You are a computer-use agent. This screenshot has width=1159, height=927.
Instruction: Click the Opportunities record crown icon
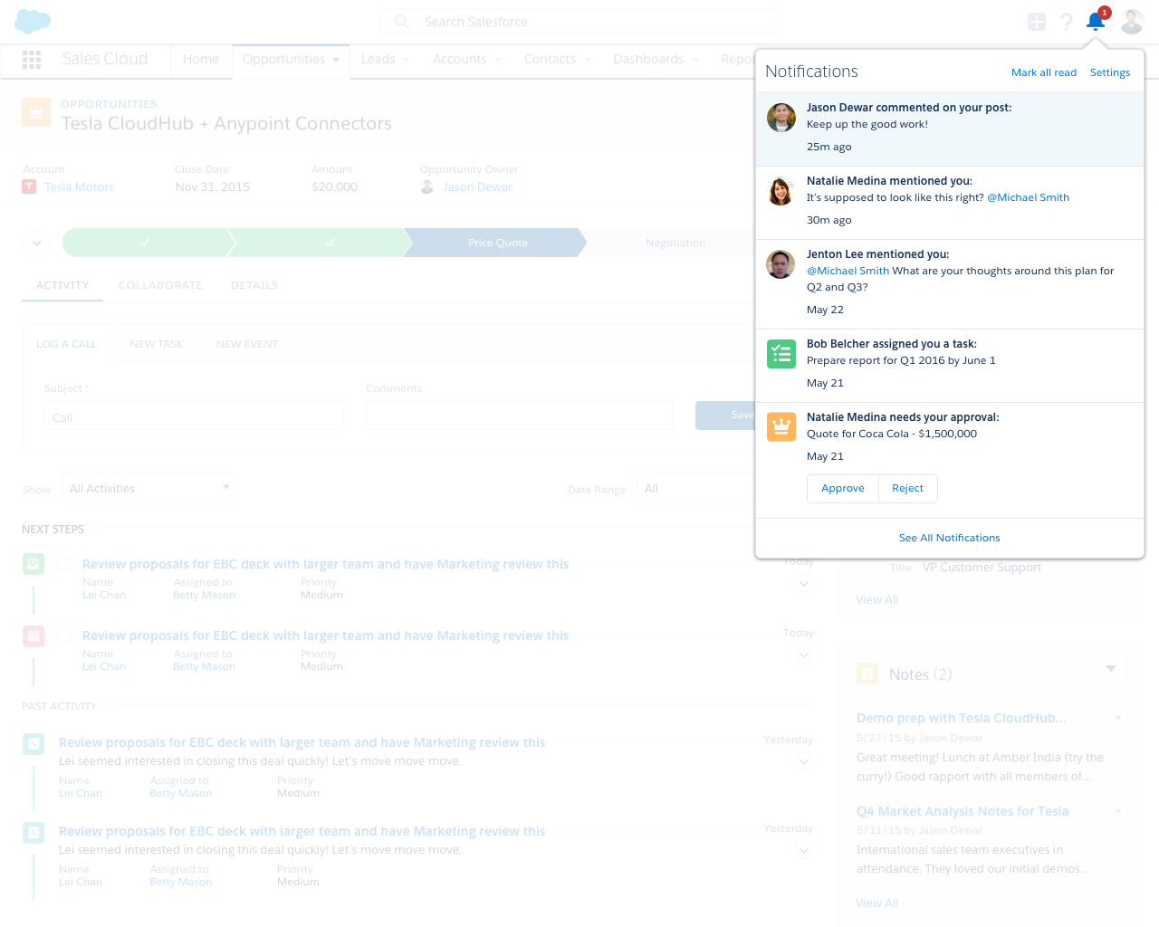(35, 112)
